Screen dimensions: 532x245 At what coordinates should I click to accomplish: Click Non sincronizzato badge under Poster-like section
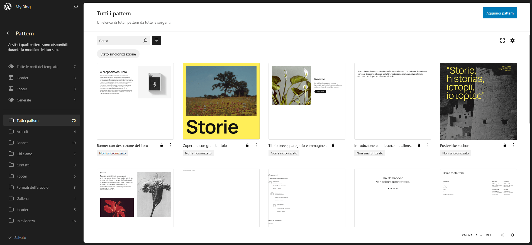pyautogui.click(x=455, y=153)
